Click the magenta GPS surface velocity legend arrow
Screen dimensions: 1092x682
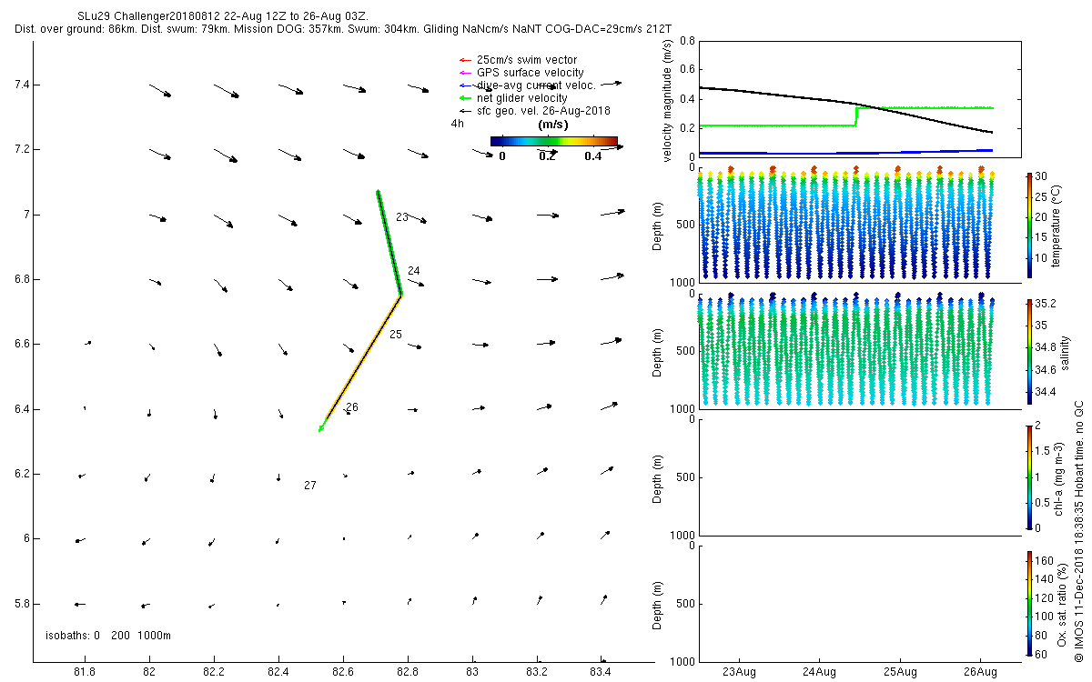[464, 73]
